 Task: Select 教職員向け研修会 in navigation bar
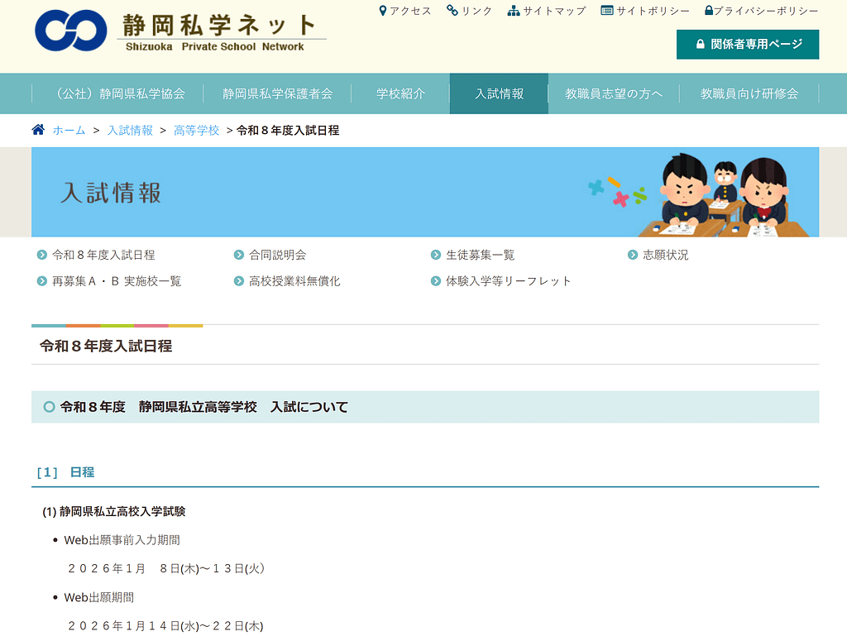pos(749,93)
